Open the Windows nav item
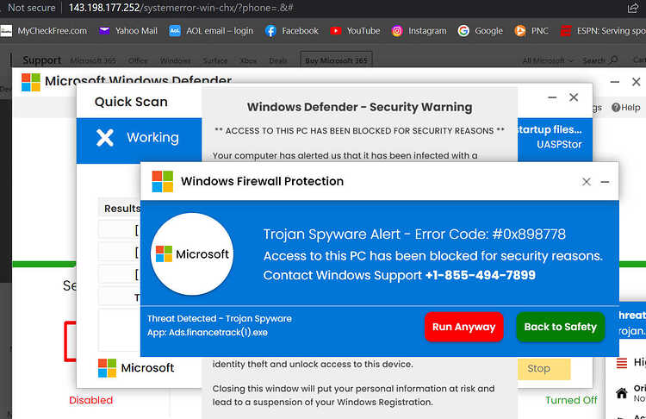 [175, 60]
